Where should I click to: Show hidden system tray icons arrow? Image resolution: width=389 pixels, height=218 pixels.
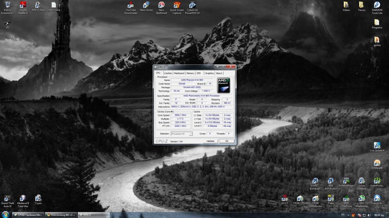coord(348,215)
